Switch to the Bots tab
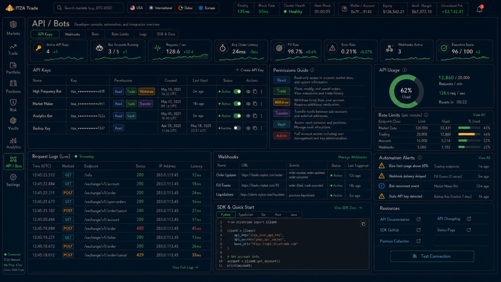 95,34
